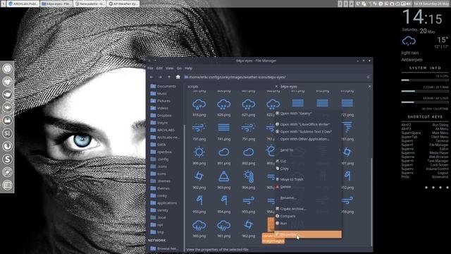The image size is (451, 254).
Task: Go forward with the right arrow button
Action: (x=160, y=77)
